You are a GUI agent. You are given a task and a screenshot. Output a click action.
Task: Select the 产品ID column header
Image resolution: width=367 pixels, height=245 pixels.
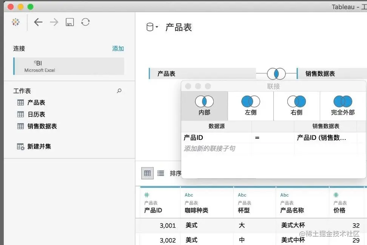coord(153,210)
